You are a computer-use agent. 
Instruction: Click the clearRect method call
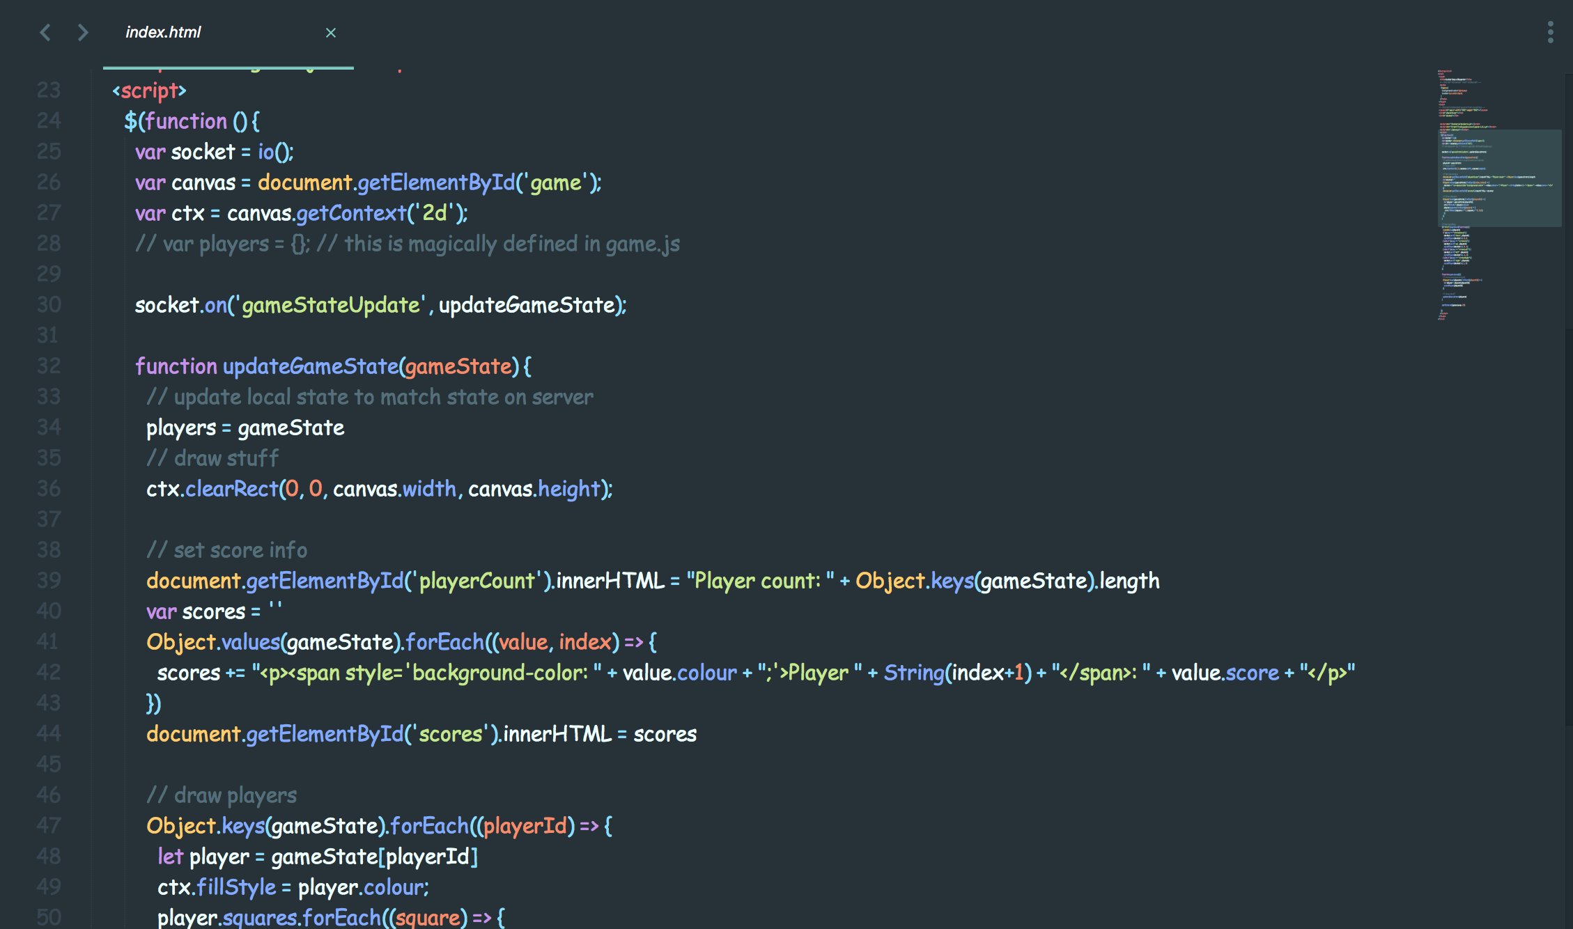coord(231,489)
